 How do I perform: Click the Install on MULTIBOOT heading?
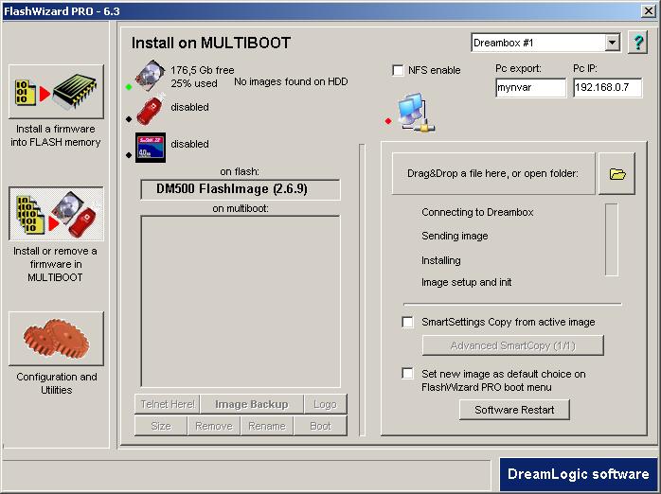[x=211, y=43]
